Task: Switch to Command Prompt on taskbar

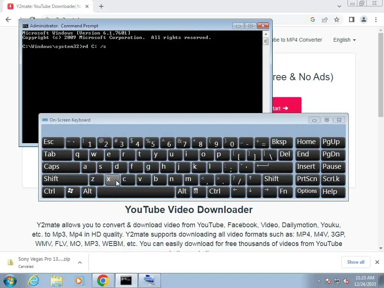Action: click(x=126, y=280)
